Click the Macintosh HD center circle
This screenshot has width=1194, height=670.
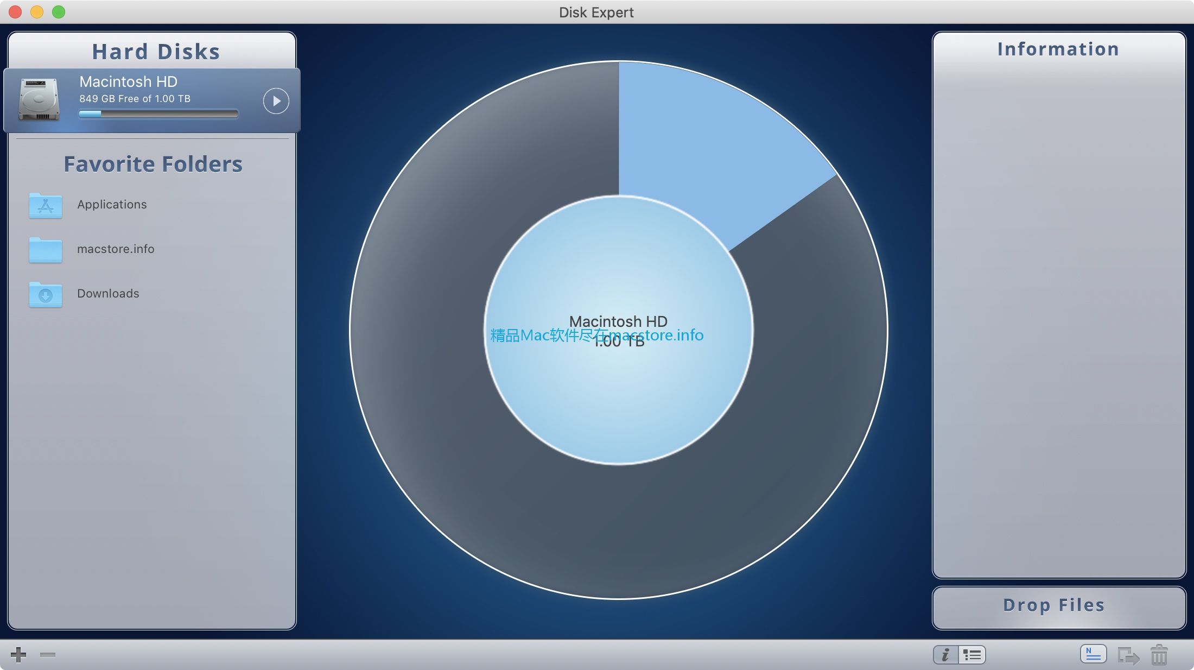(619, 330)
